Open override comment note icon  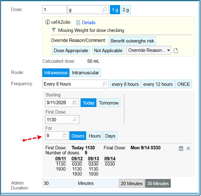pos(176,51)
